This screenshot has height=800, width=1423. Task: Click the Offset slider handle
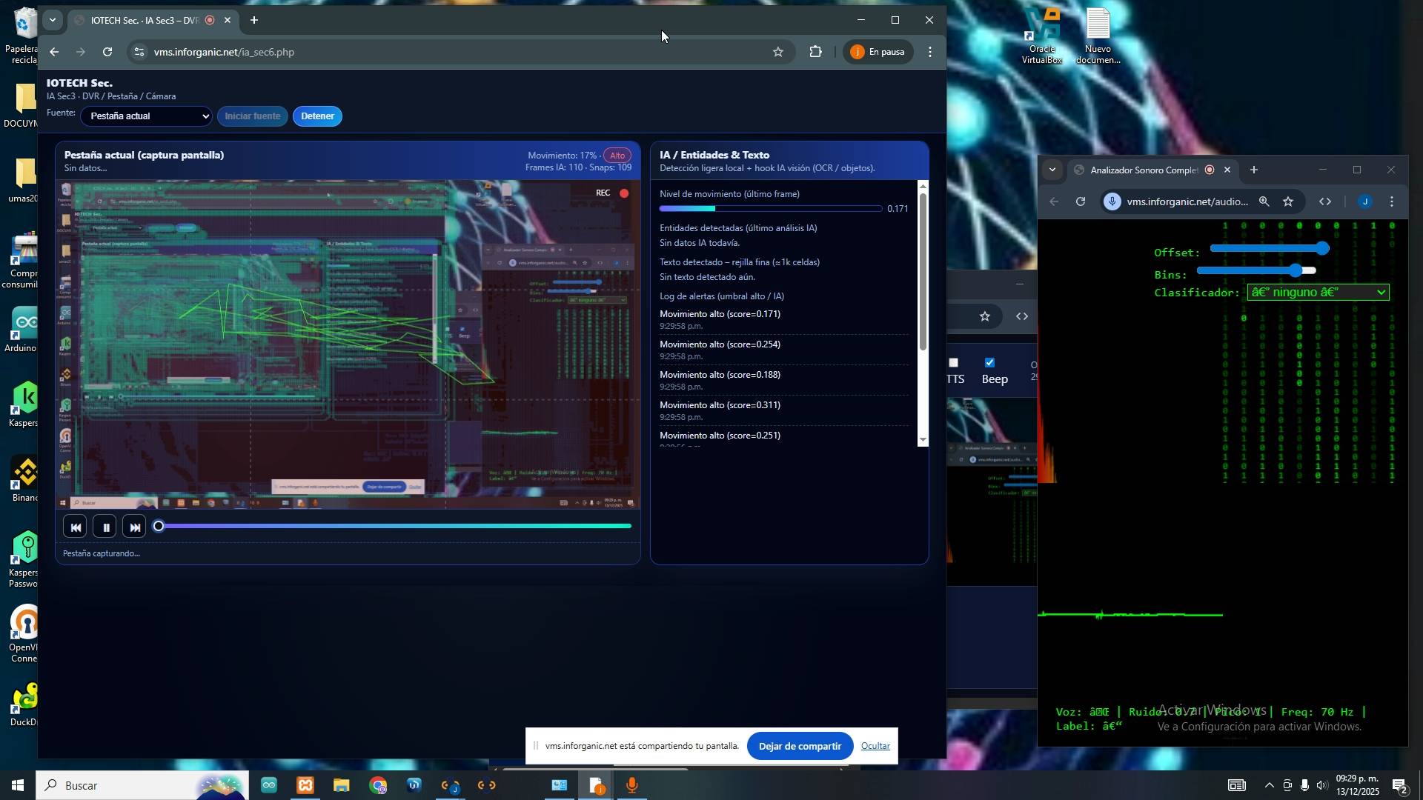(x=1322, y=249)
